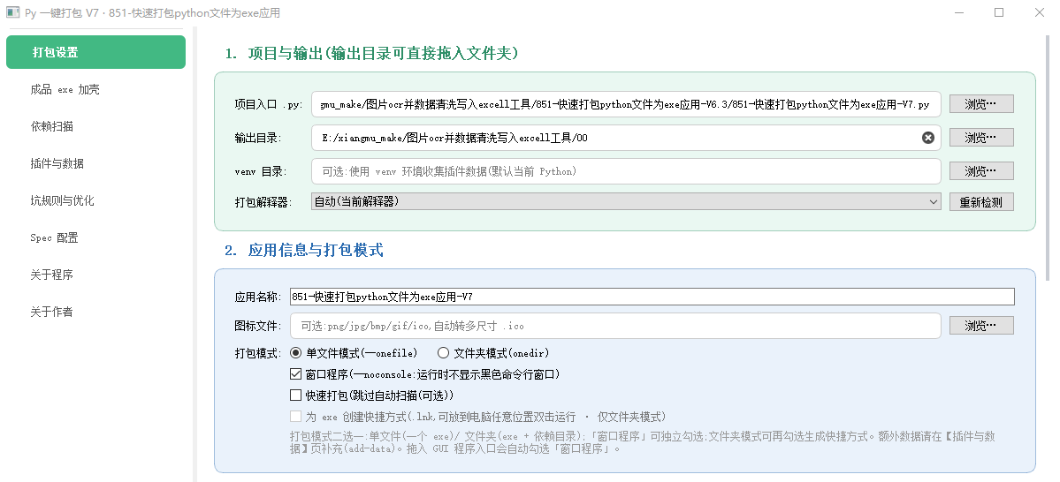Open the 打包解释器 dropdown

coord(626,201)
